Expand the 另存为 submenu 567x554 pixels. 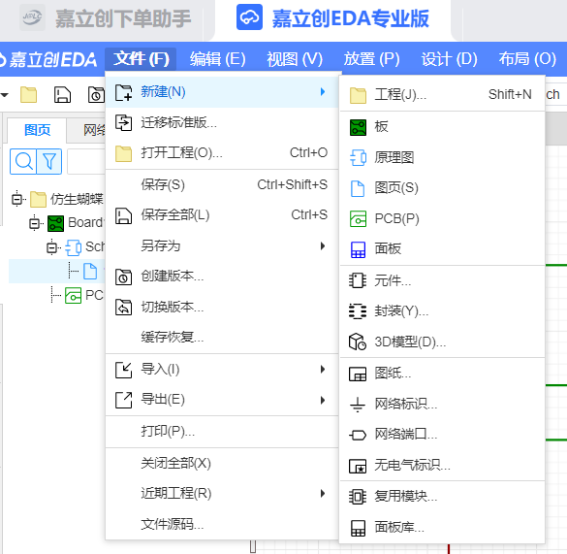[x=222, y=246]
